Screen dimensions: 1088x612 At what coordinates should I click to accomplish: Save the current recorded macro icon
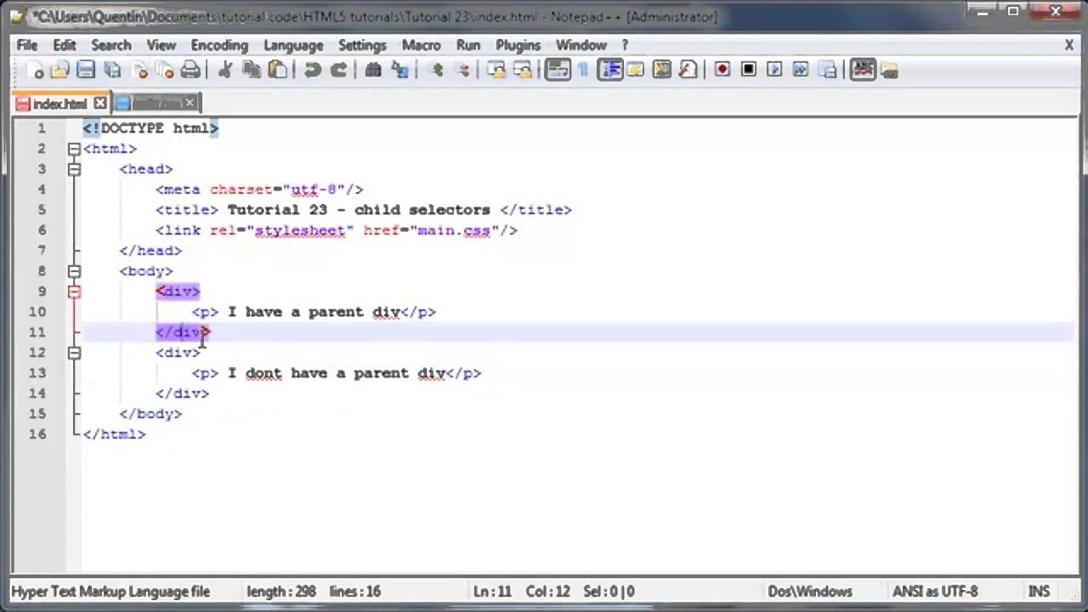coord(828,71)
